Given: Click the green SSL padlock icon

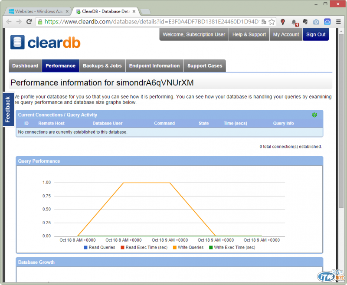Looking at the screenshot, I should [40, 22].
